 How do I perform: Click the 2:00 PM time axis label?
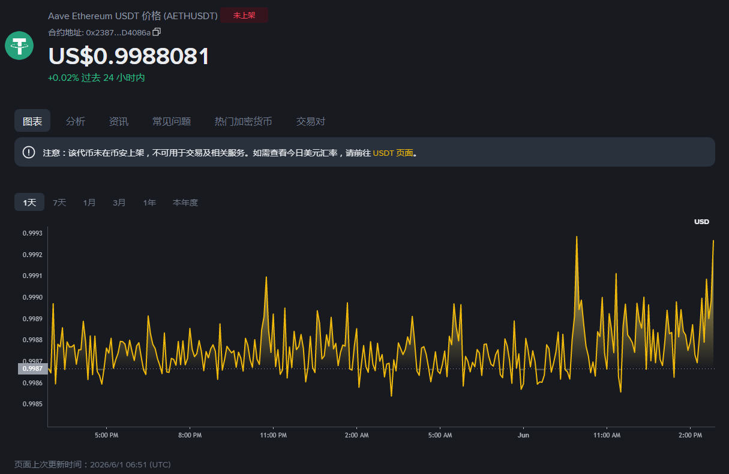tap(690, 435)
